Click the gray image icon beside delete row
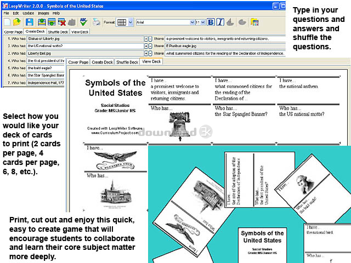Image resolution: width=351 pixels, height=263 pixels. pyautogui.click(x=72, y=22)
